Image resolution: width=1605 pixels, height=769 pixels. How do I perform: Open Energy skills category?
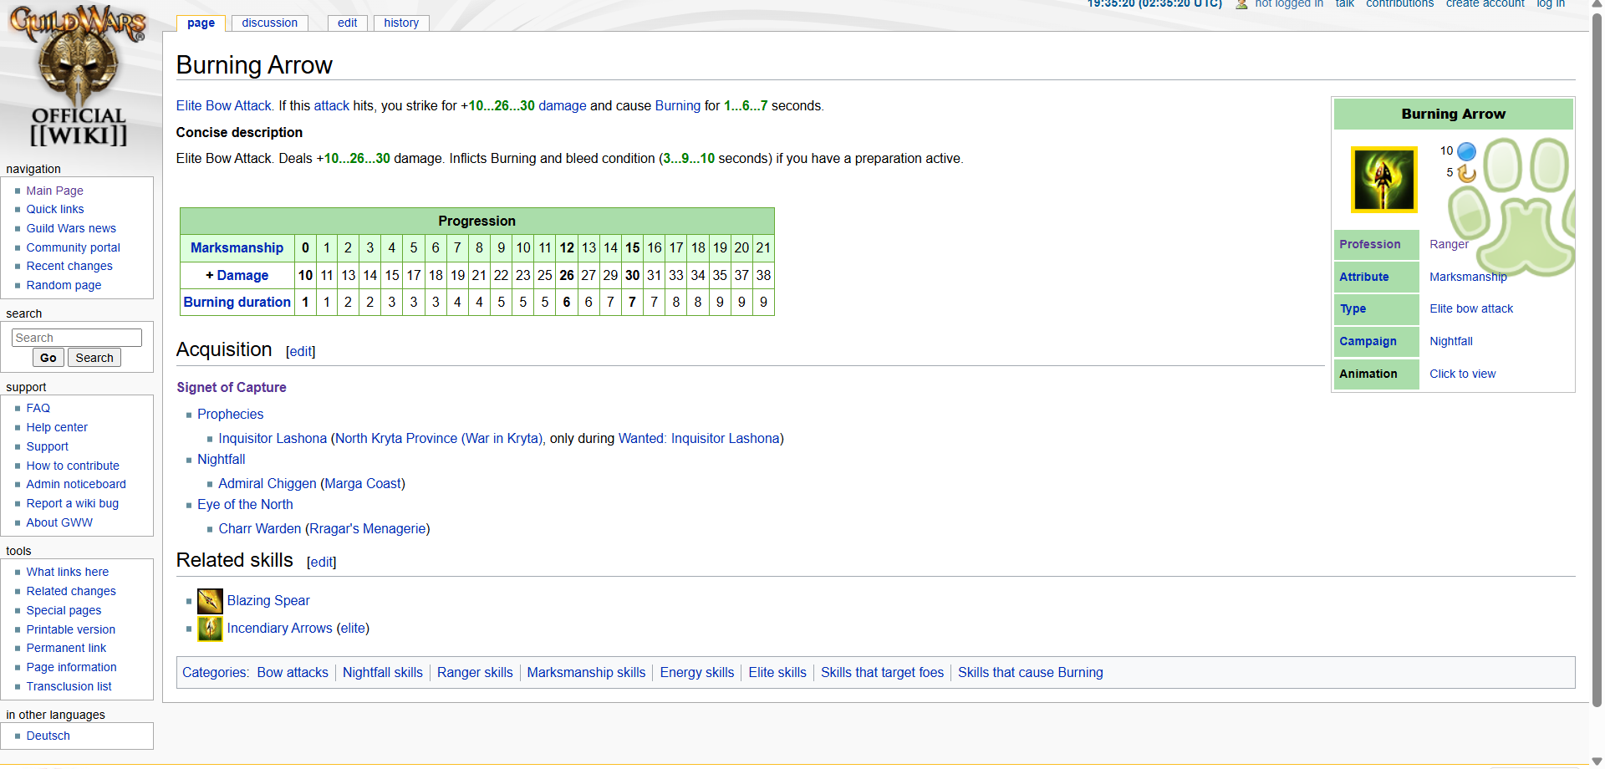pyautogui.click(x=697, y=672)
